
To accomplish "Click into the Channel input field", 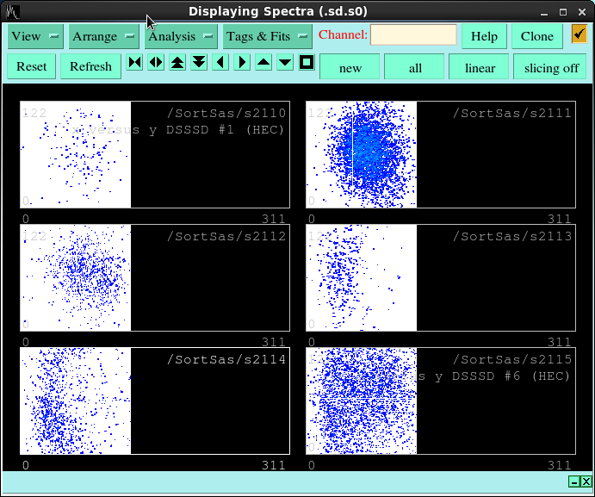I will [413, 35].
